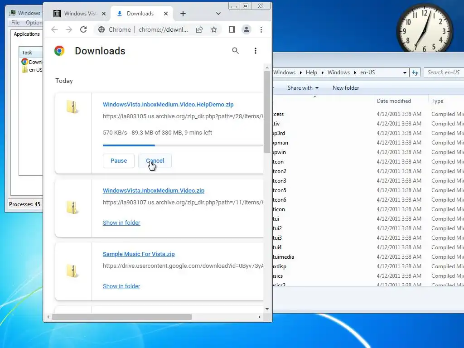Bookmark this page with the star icon
464x348 pixels.
[214, 29]
